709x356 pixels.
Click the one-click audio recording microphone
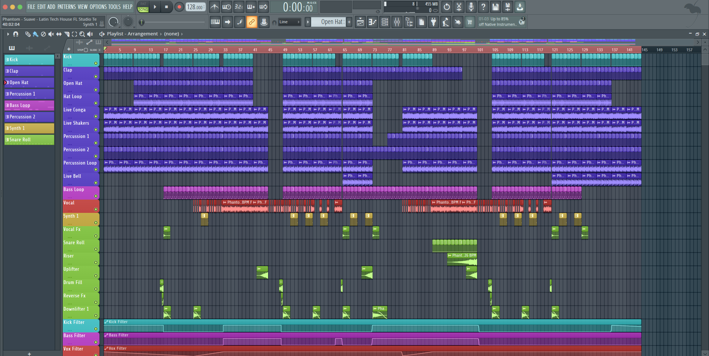point(471,7)
